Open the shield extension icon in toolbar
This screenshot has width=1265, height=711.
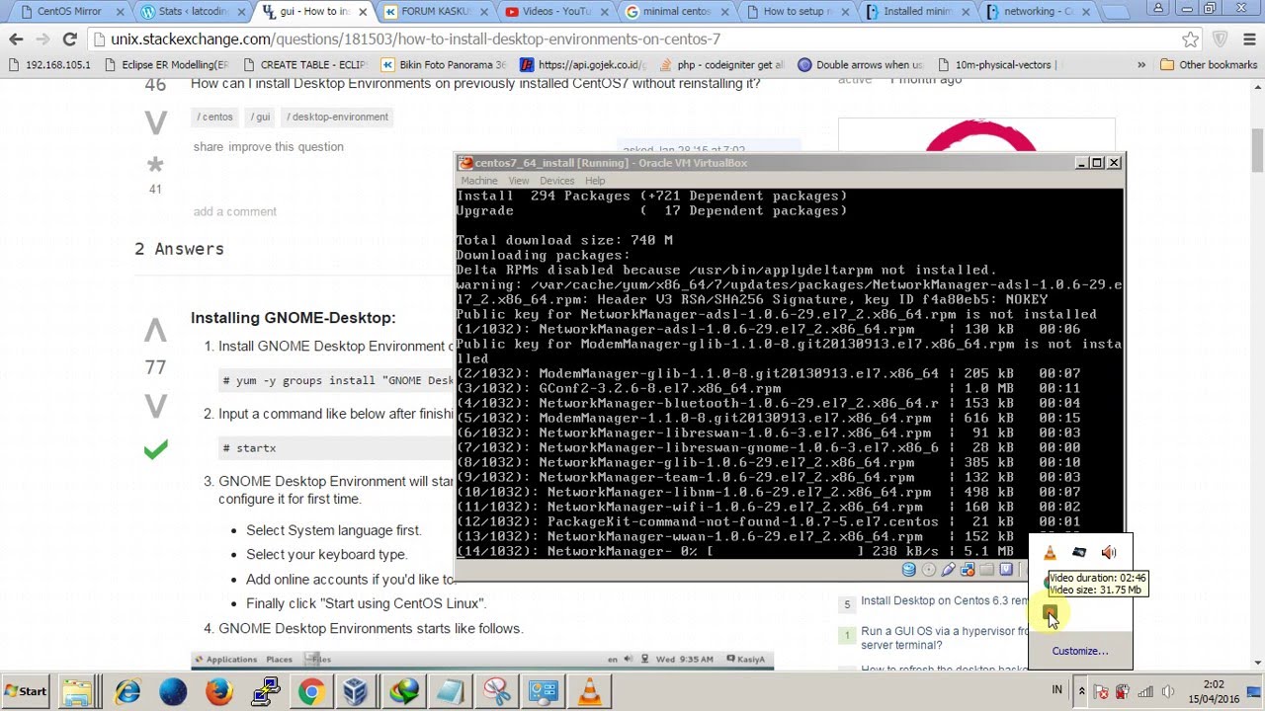(x=1220, y=39)
